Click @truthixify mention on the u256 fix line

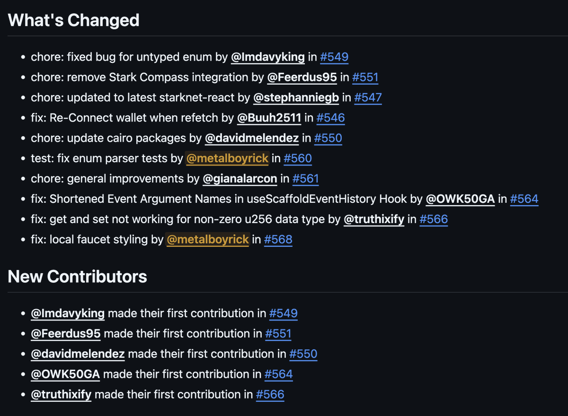(374, 219)
